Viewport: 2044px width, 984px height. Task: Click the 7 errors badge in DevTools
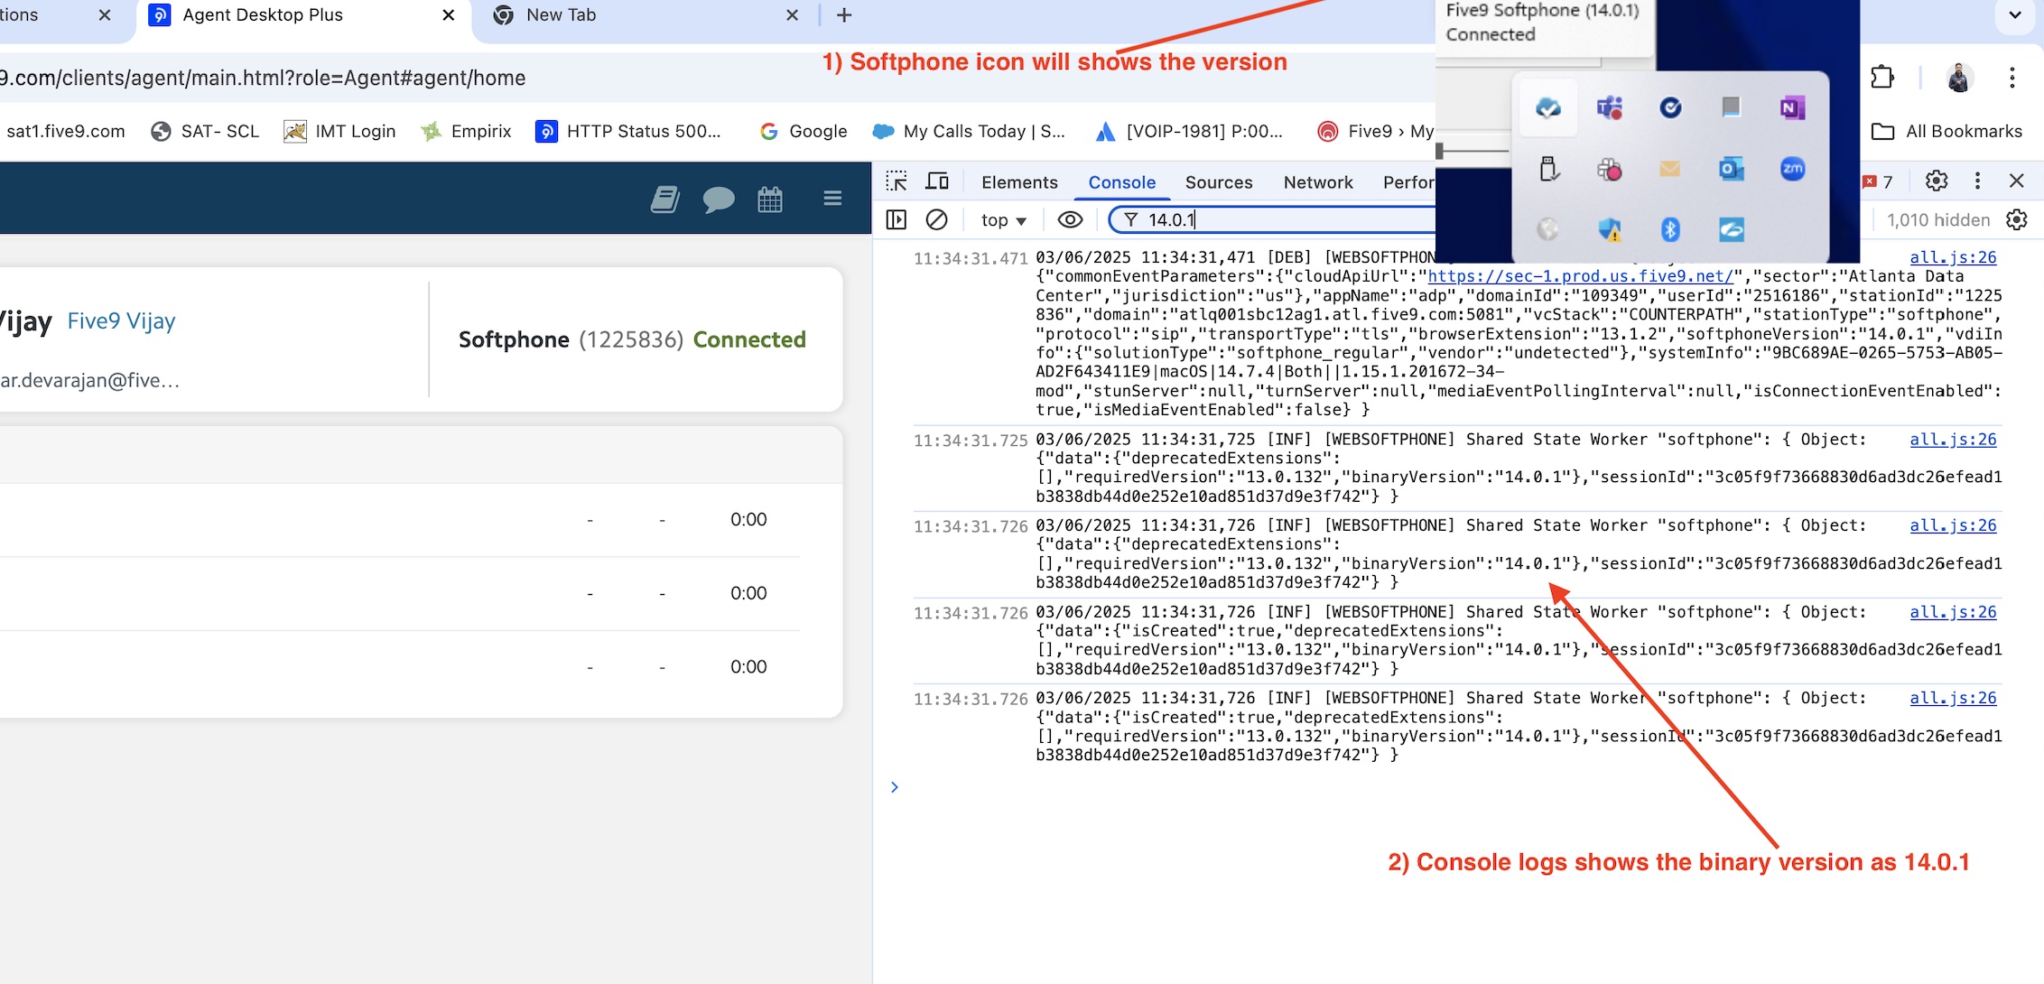[1877, 181]
